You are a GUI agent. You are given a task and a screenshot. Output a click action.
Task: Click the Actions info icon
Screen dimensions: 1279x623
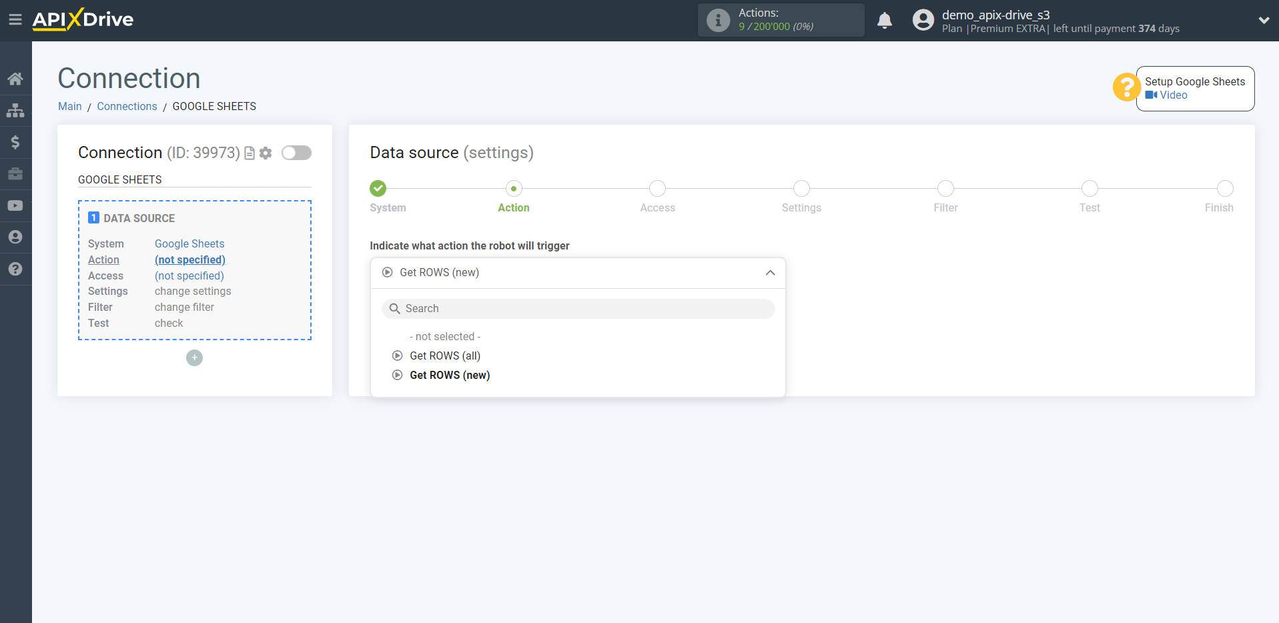(718, 20)
